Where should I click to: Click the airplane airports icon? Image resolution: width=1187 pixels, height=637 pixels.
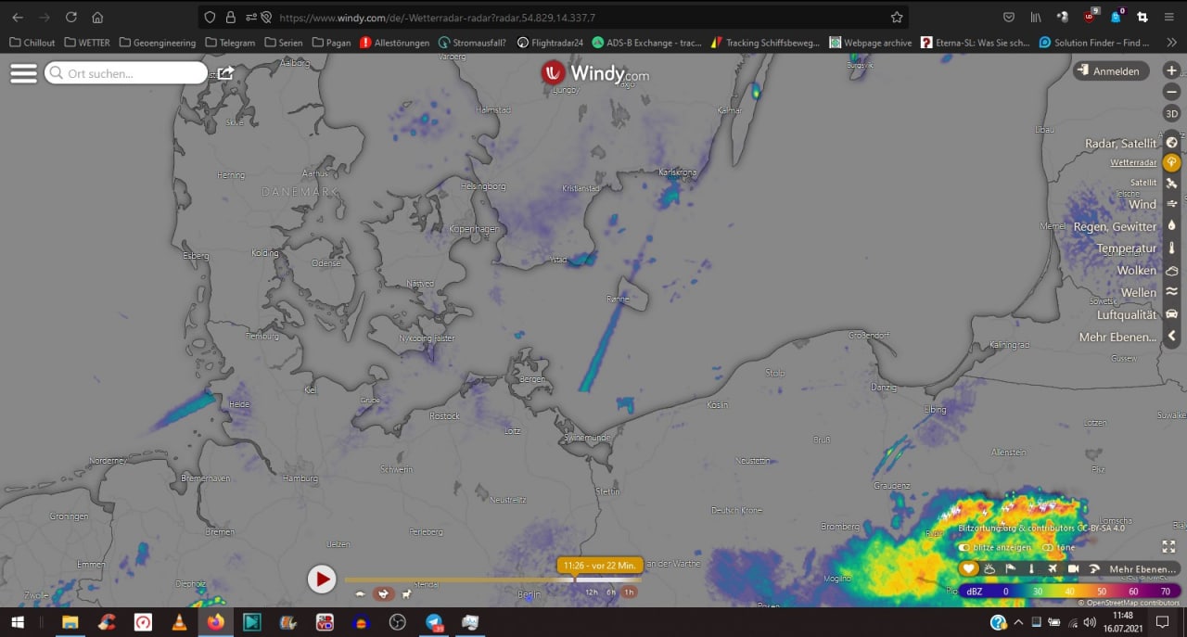pyautogui.click(x=1053, y=568)
